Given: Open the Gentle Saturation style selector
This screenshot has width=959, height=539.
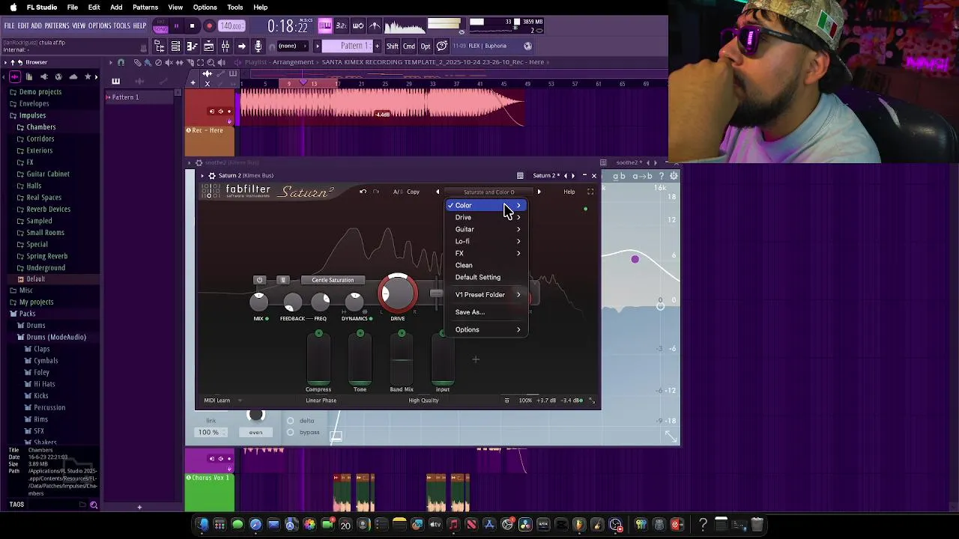Looking at the screenshot, I should pyautogui.click(x=333, y=280).
